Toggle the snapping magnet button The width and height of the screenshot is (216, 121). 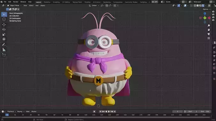pos(107,6)
